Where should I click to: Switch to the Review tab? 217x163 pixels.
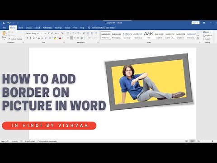pyautogui.click(x=67, y=28)
